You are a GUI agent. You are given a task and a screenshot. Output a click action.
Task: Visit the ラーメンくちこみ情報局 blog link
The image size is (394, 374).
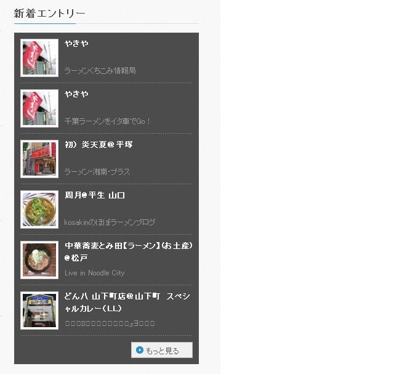pos(100,70)
